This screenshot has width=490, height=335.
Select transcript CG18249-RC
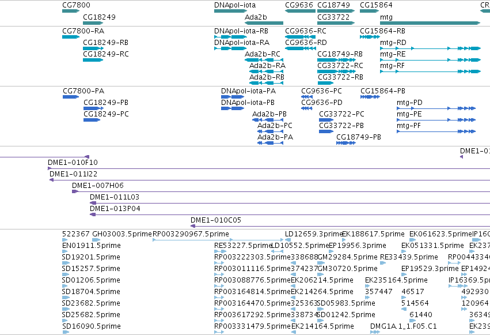pos(93,60)
